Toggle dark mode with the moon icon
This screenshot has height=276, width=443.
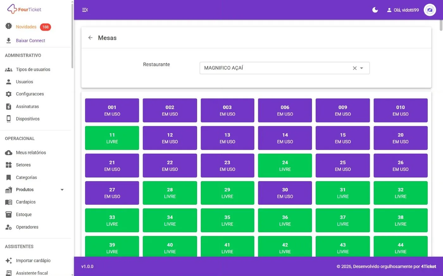pyautogui.click(x=375, y=10)
